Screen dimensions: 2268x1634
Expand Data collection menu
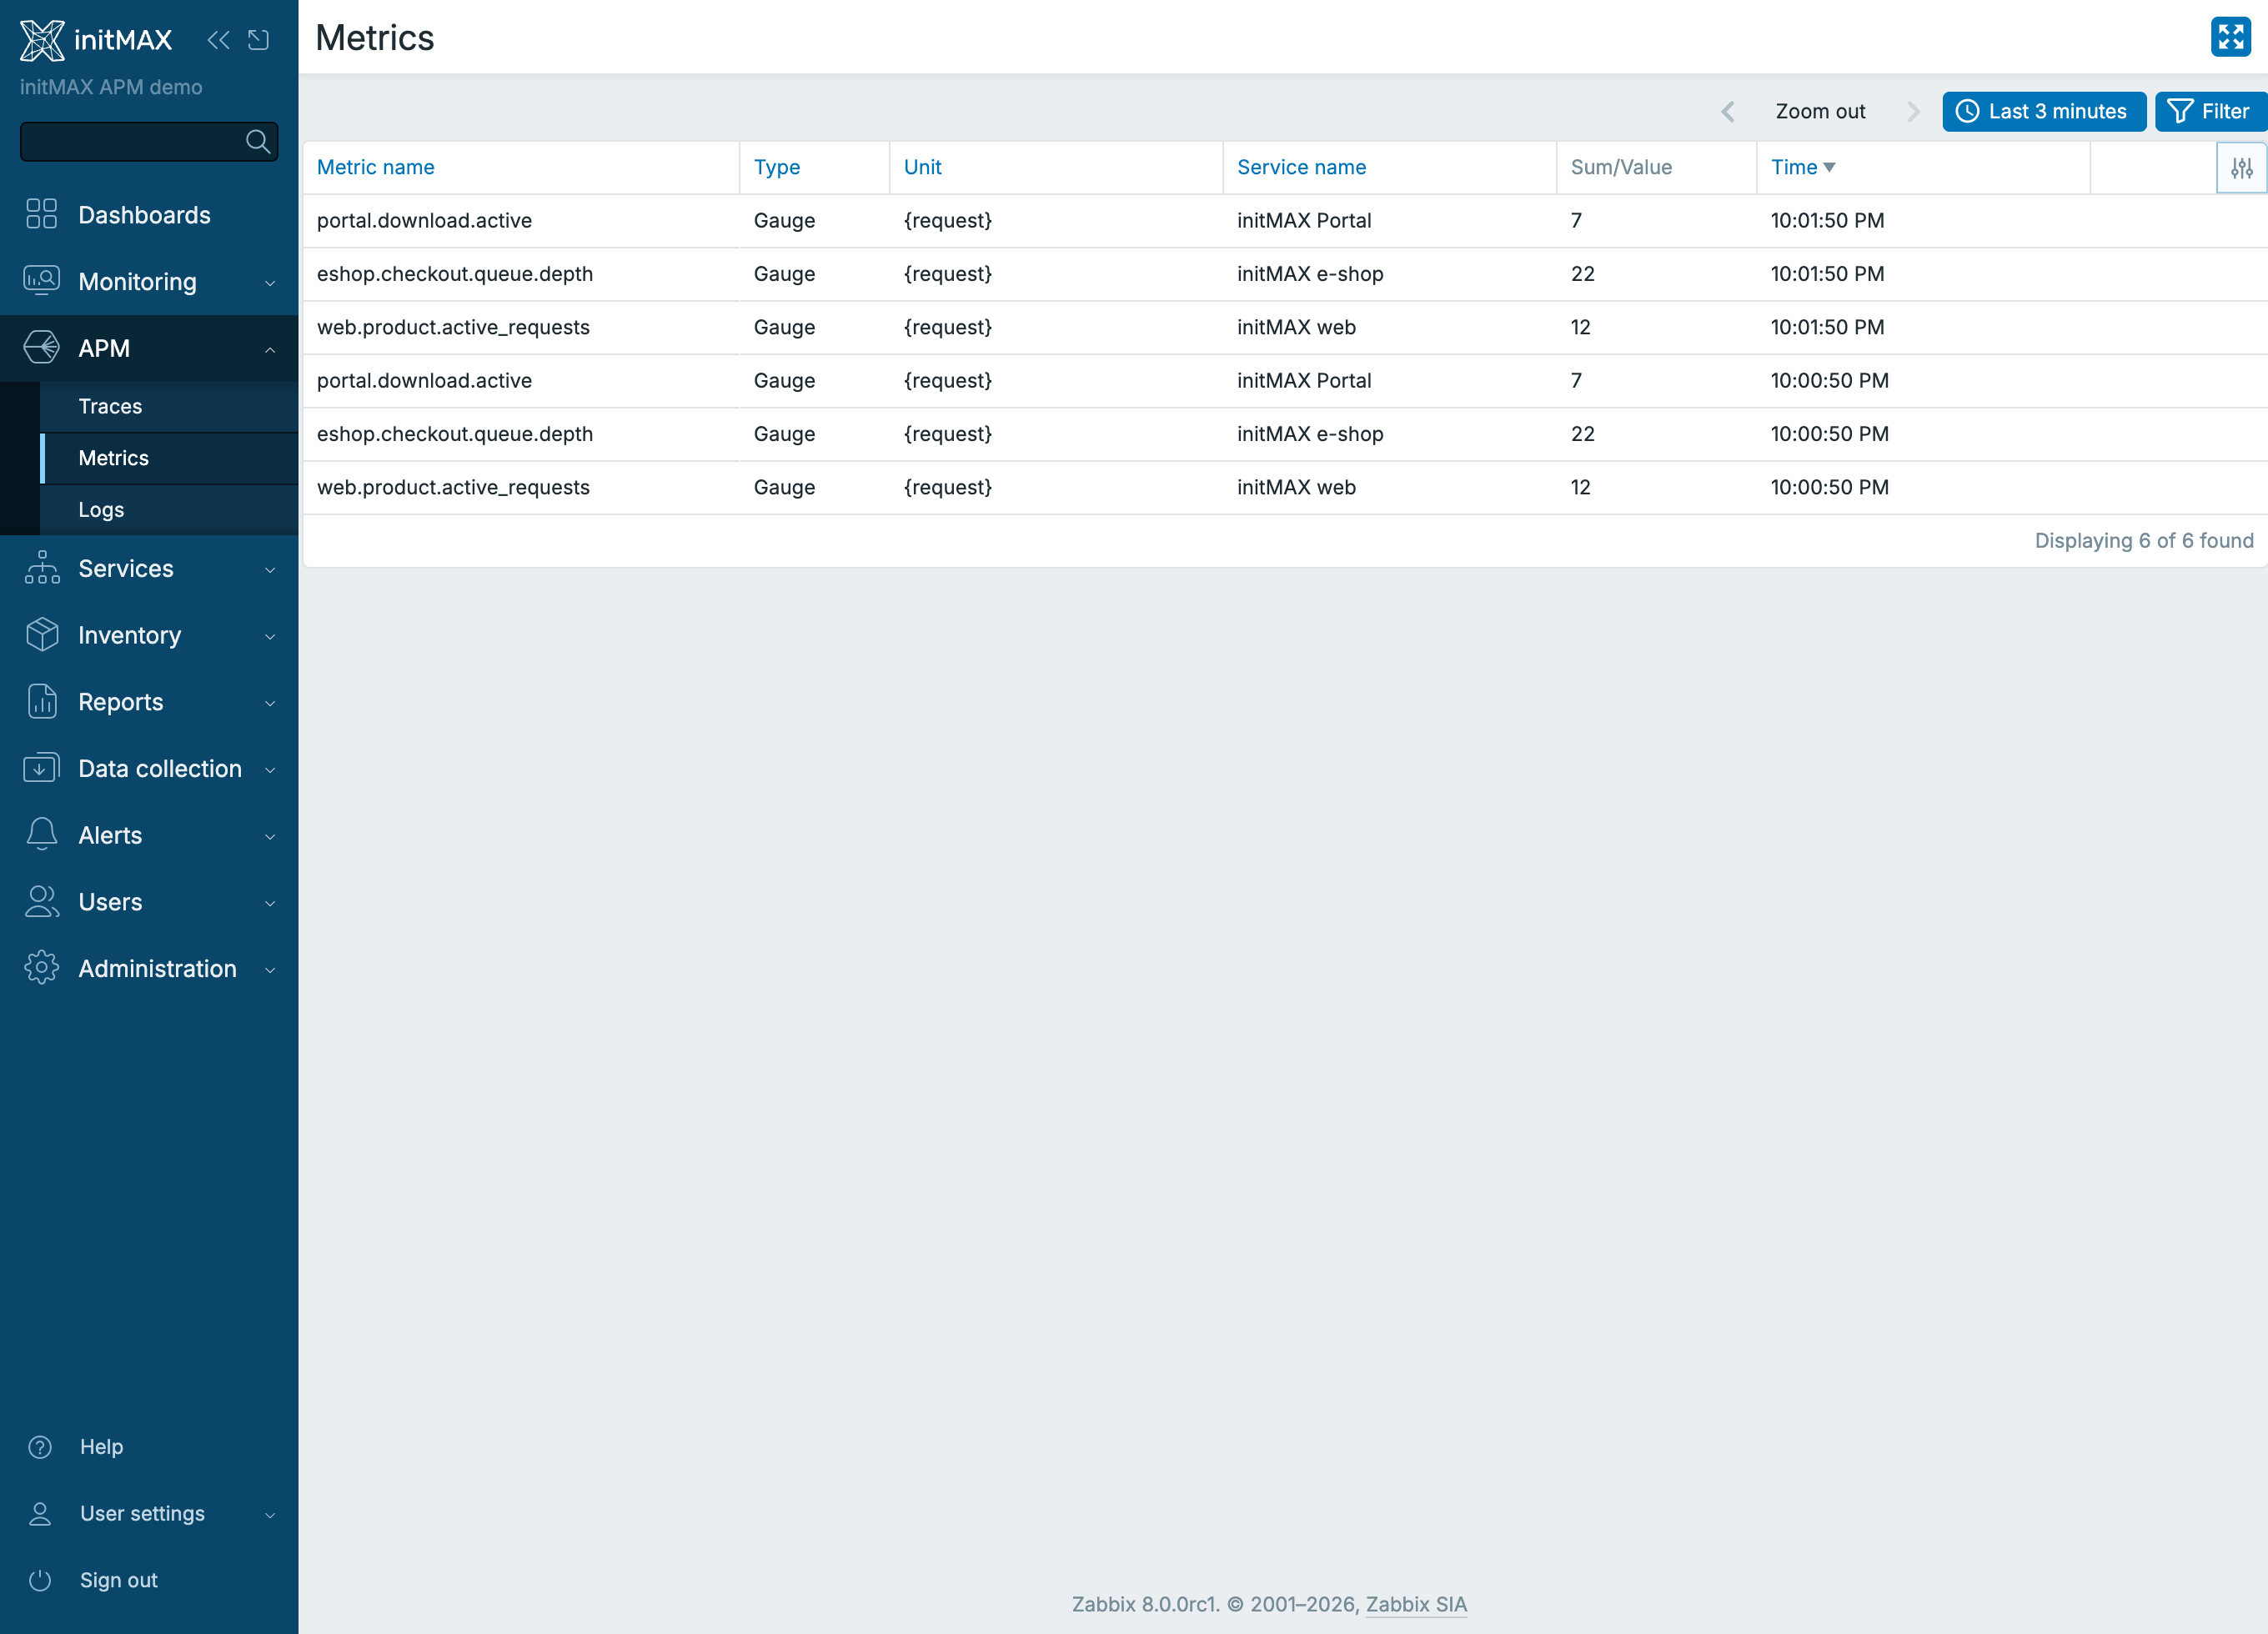(149, 769)
